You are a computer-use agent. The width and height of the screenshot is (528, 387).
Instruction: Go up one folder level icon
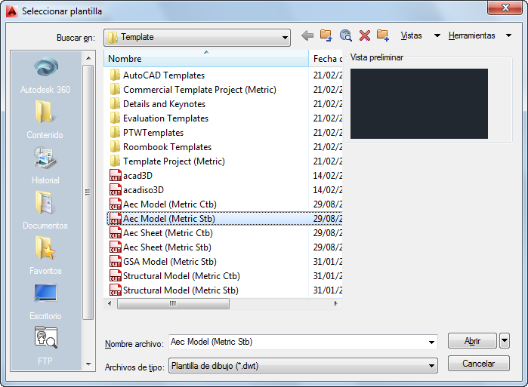[x=326, y=35]
